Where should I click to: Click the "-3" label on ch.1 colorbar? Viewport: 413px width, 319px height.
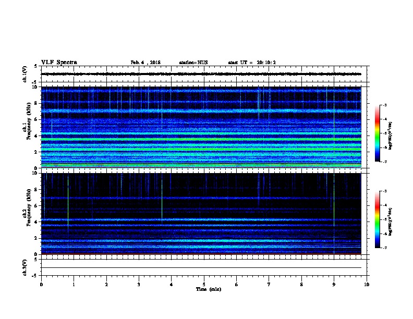point(384,105)
